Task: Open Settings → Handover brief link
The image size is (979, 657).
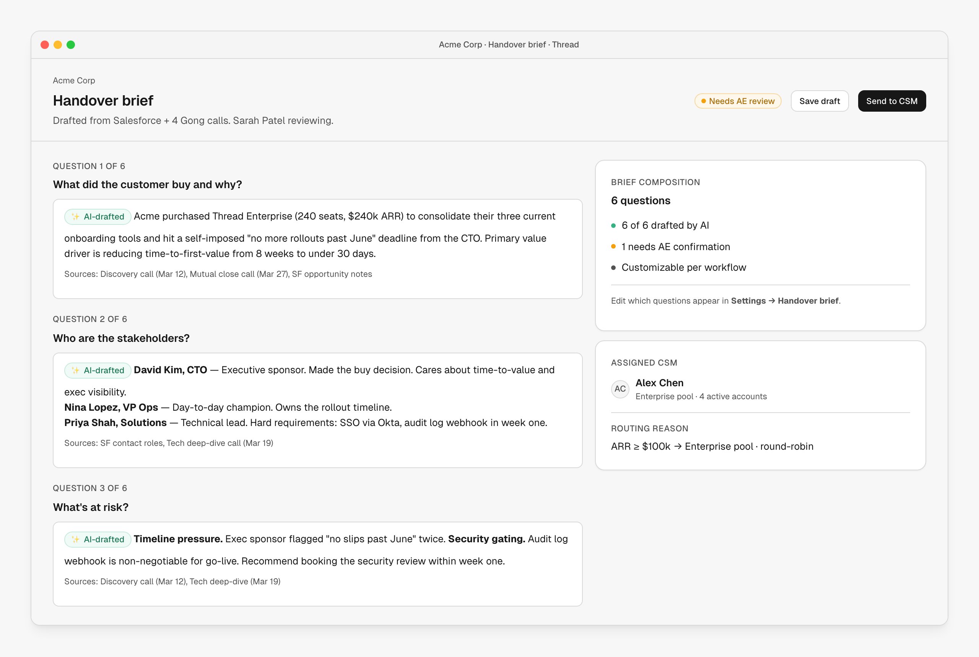Action: [785, 301]
